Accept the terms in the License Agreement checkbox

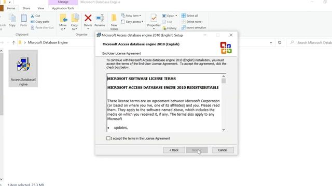click(x=108, y=138)
